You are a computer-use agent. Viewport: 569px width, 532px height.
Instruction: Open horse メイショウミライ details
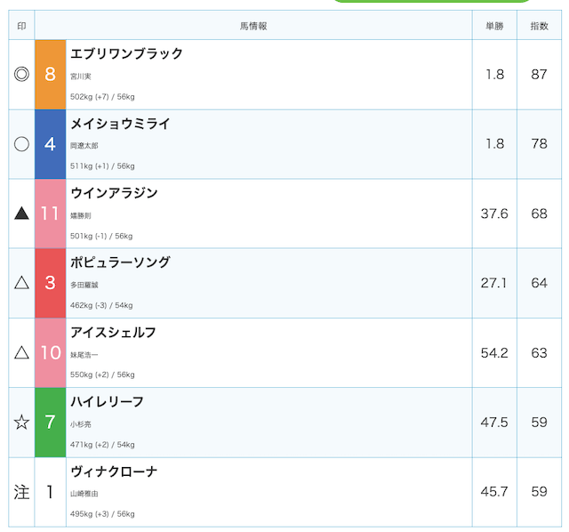point(120,124)
